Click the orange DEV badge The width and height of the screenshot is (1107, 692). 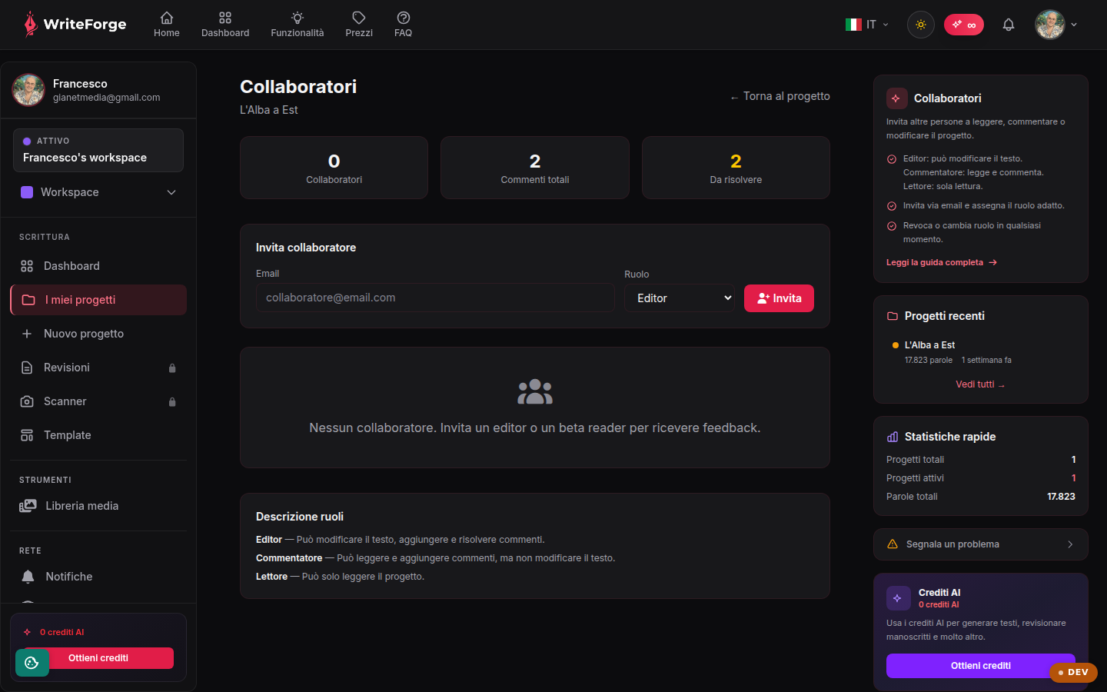(x=1074, y=672)
